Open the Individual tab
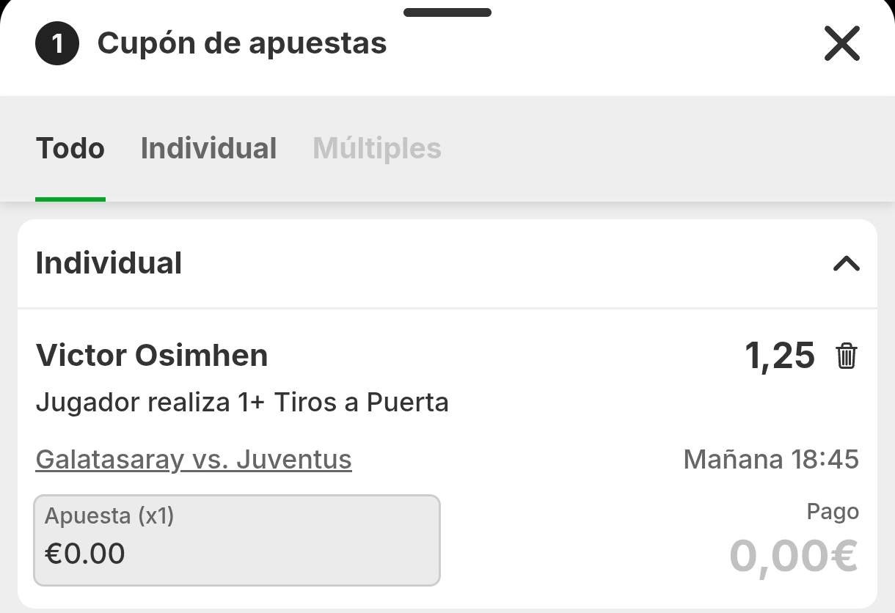Viewport: 895px width, 613px height. click(208, 149)
